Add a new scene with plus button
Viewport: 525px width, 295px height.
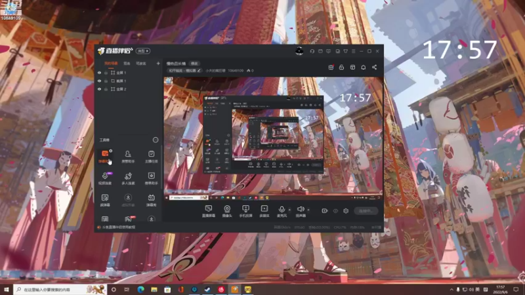point(158,63)
